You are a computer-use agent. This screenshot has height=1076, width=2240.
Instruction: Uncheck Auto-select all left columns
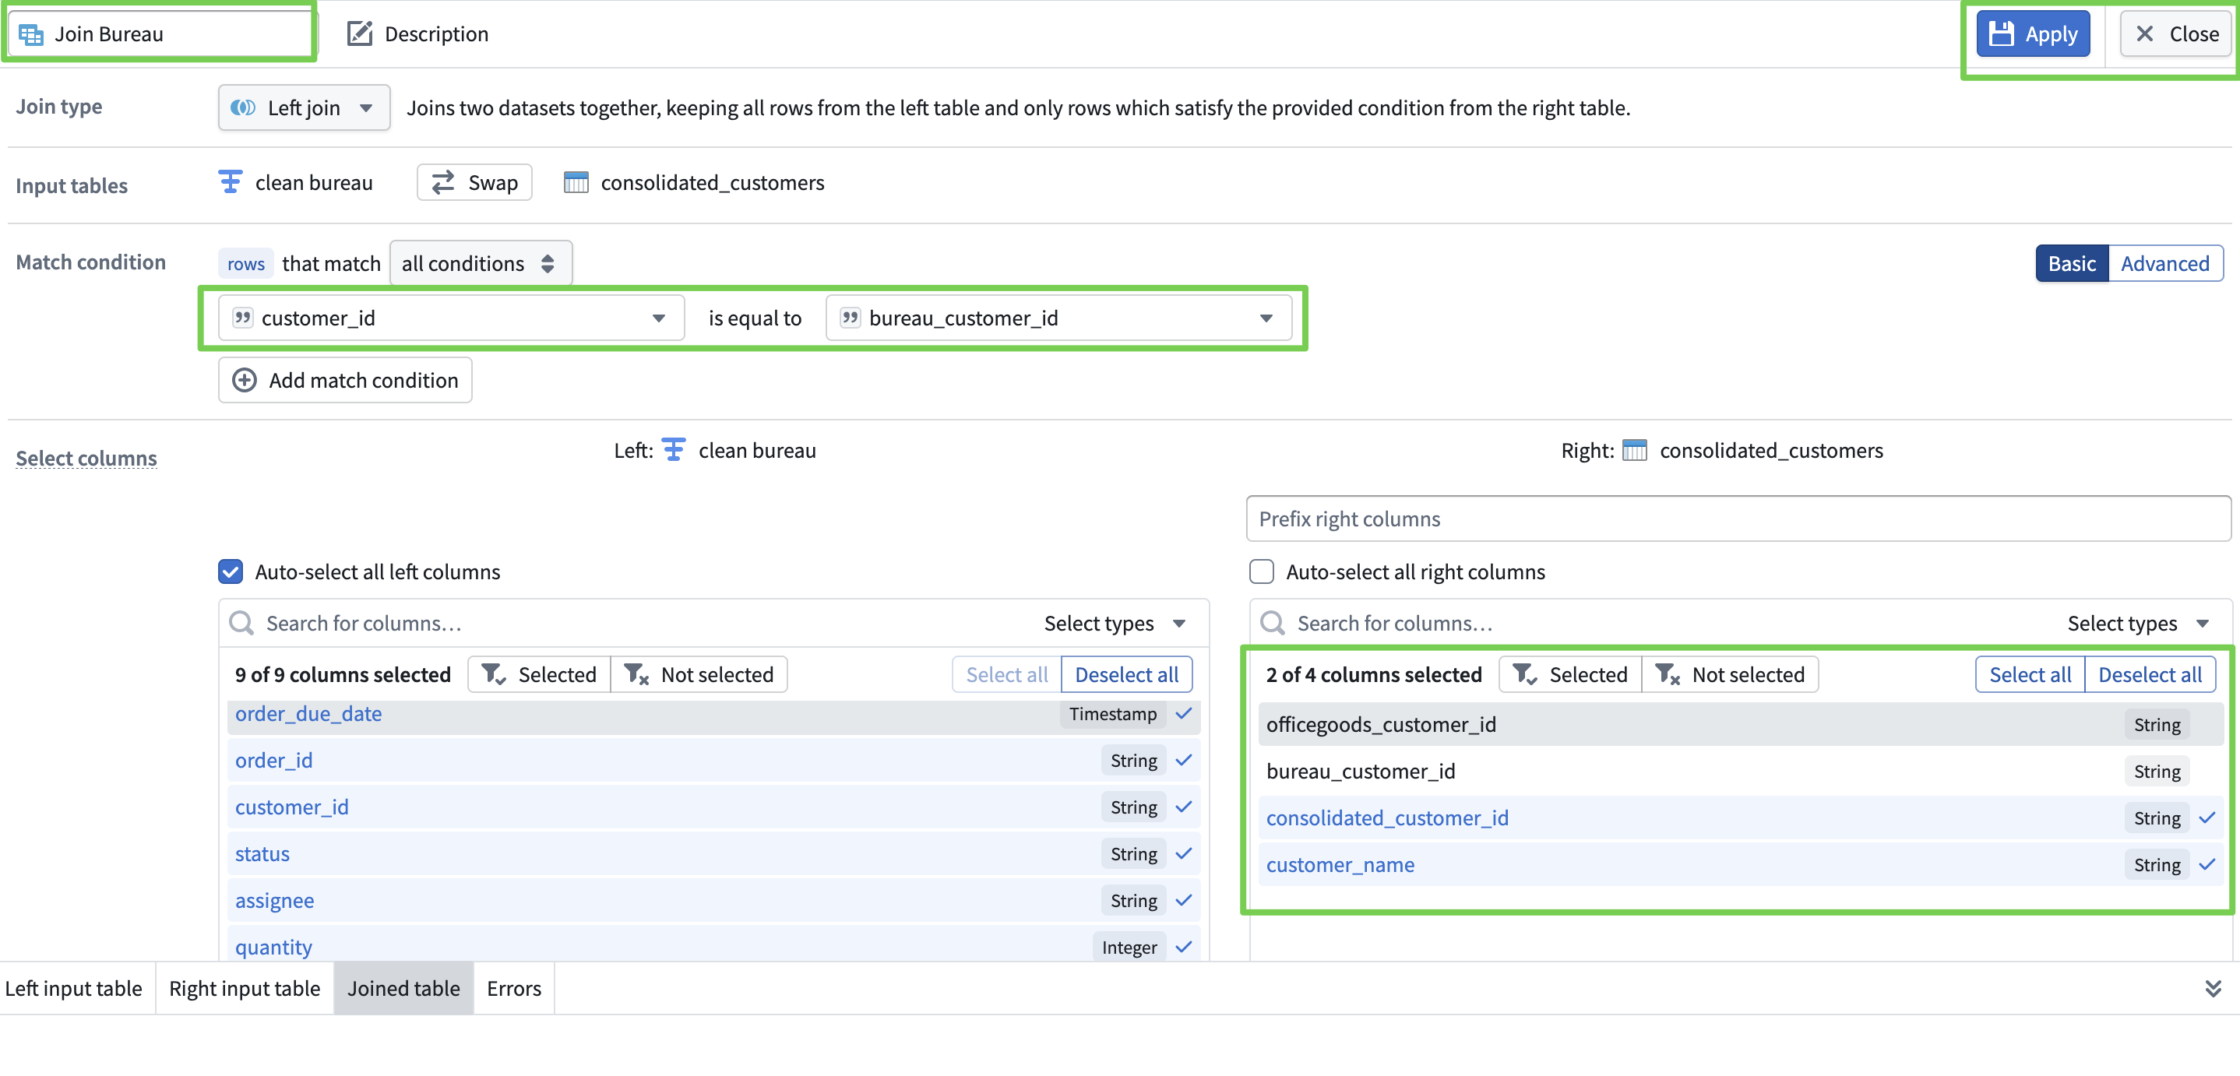[231, 572]
